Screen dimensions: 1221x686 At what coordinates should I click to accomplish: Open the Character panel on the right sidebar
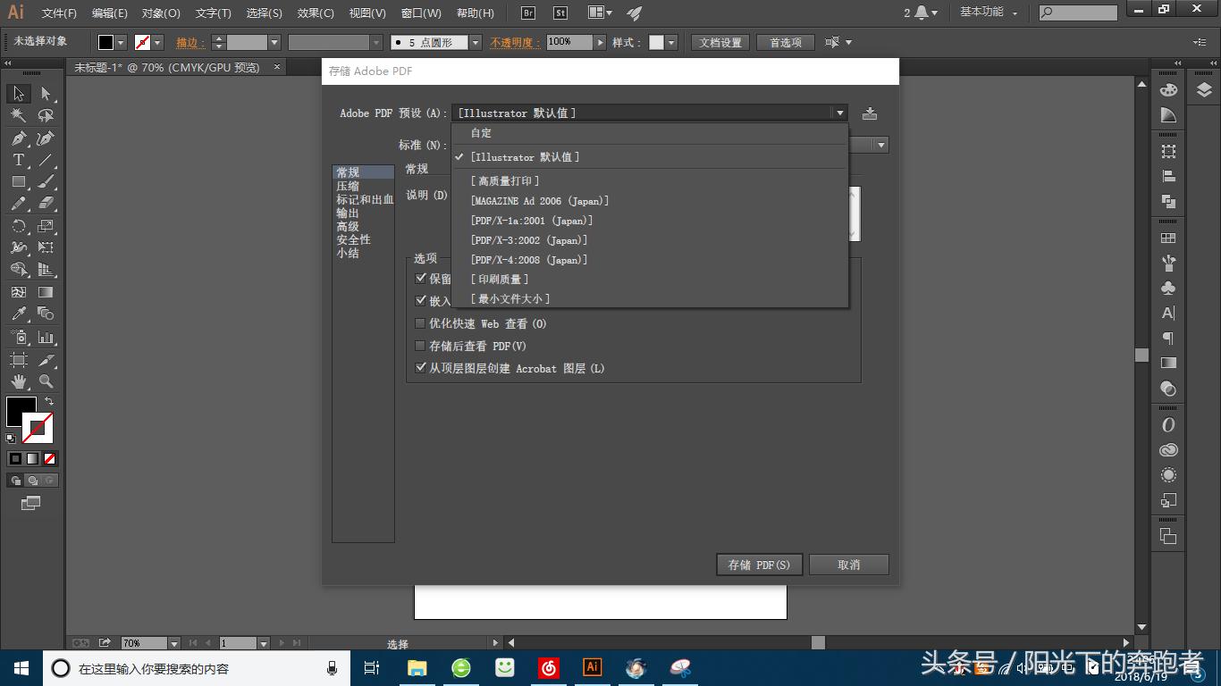point(1168,313)
